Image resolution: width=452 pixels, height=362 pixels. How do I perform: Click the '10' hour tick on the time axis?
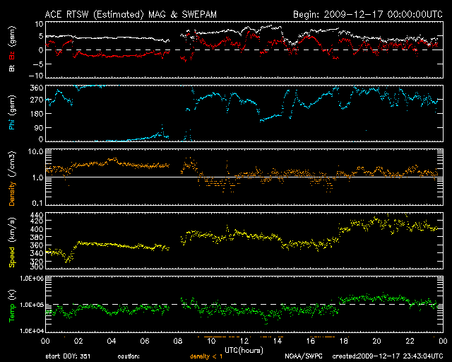point(211,341)
